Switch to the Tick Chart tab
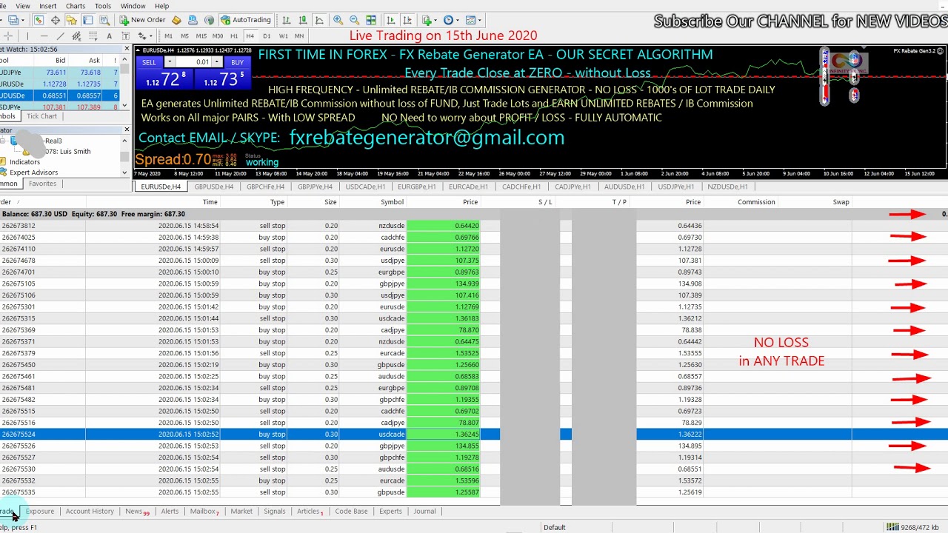This screenshot has width=948, height=533. click(41, 116)
